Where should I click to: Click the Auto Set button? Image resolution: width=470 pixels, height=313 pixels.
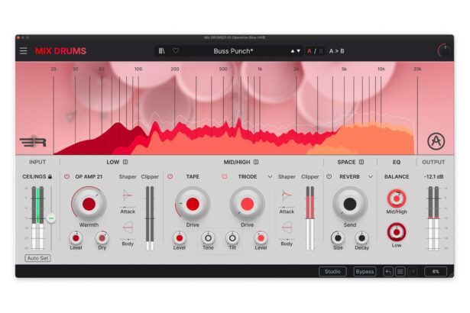[37, 258]
